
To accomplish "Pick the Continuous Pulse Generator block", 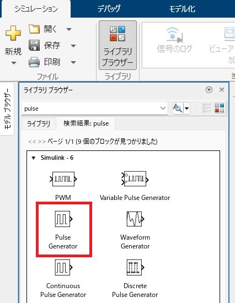I will tap(63, 278).
